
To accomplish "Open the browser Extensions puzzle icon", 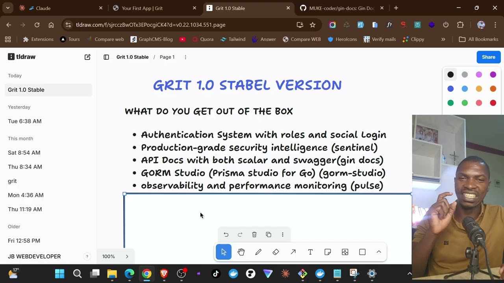I will 460,25.
